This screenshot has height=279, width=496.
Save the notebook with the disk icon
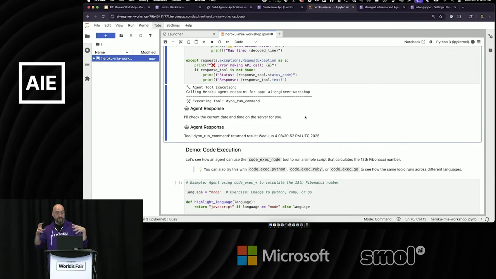click(x=165, y=42)
